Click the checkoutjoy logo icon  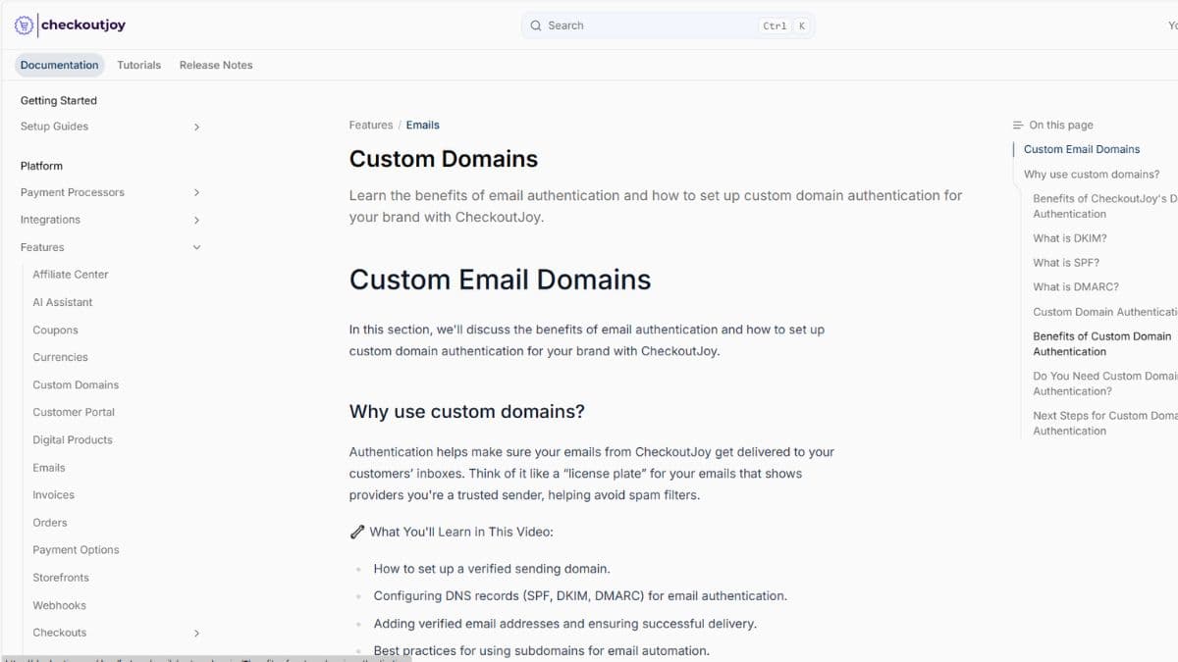(x=25, y=25)
